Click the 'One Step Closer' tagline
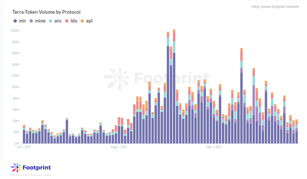This screenshot has height=179, width=307. (31, 175)
